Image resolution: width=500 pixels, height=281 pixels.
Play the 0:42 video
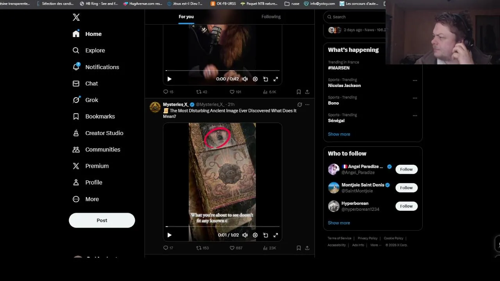point(169,79)
